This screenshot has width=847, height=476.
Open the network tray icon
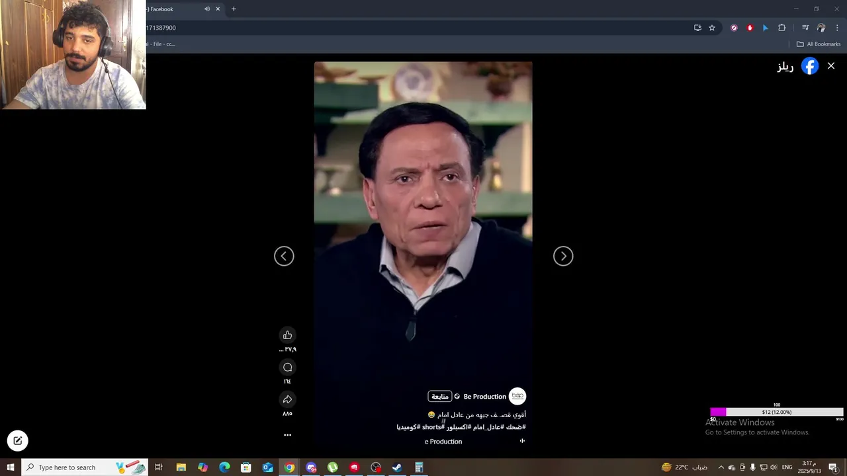(763, 467)
